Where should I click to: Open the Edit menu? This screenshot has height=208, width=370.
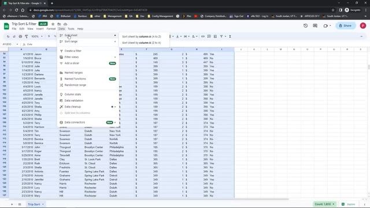coord(22,29)
